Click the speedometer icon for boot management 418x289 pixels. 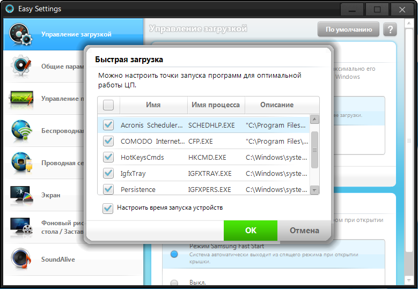tap(21, 34)
